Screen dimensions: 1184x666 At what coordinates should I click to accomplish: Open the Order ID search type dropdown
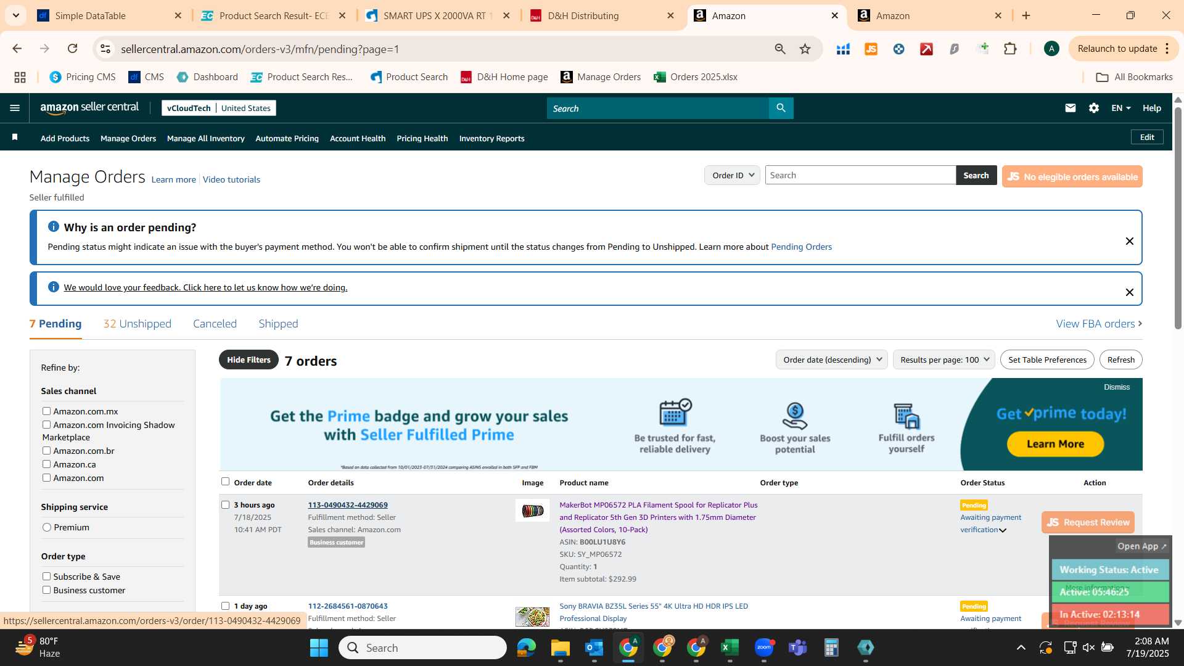coord(732,175)
